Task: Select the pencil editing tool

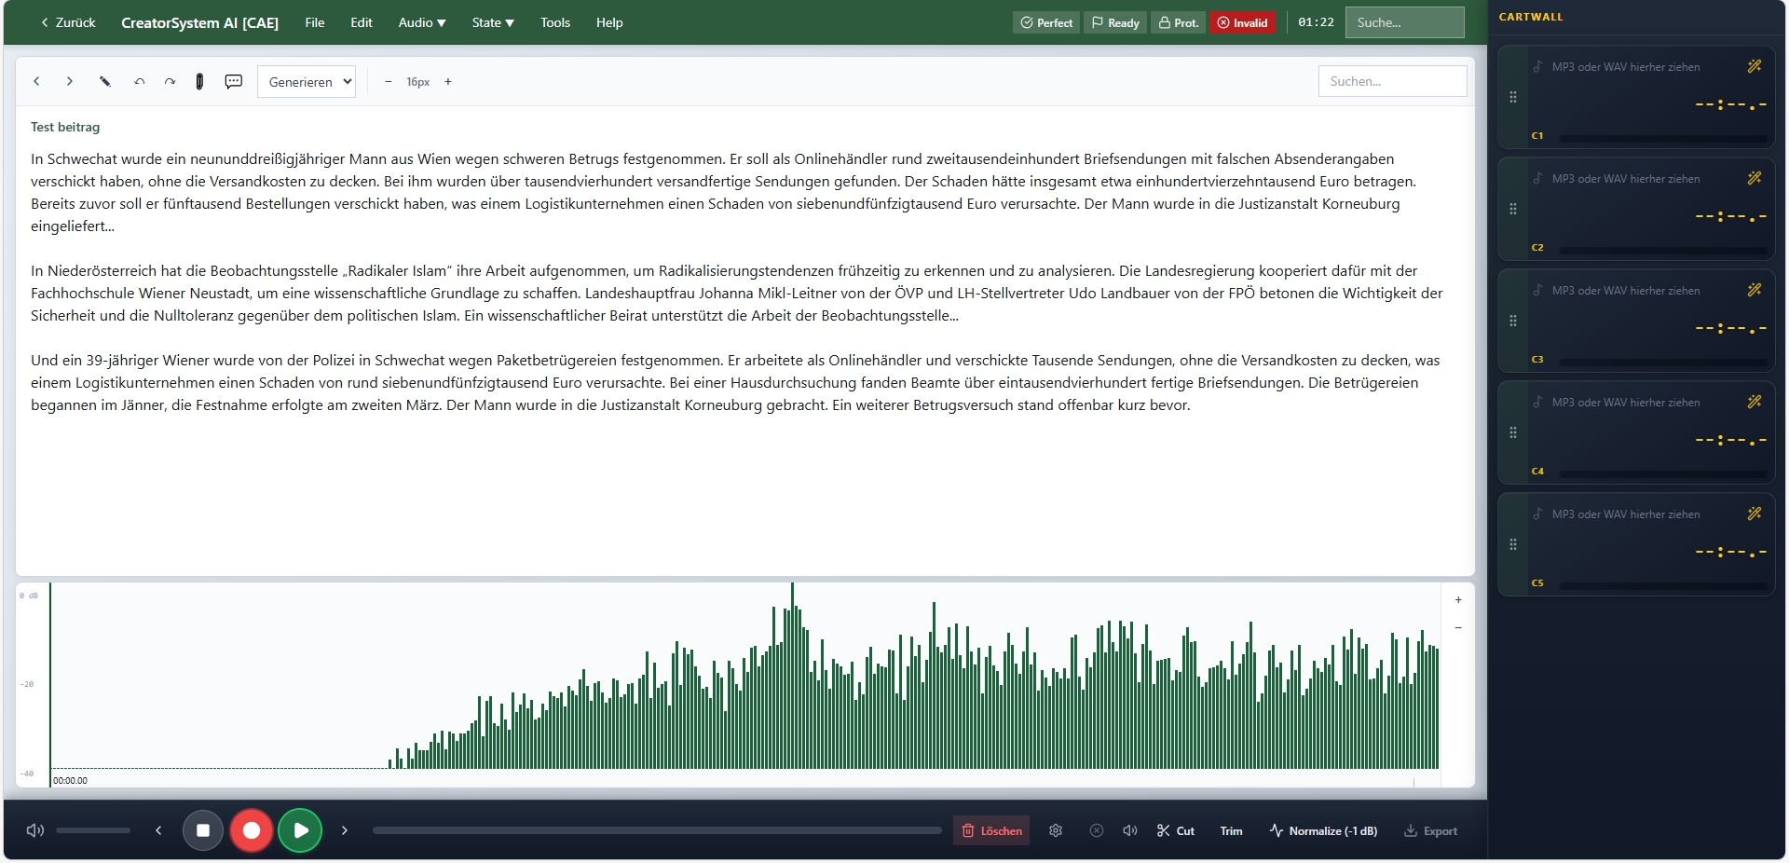Action: point(105,82)
